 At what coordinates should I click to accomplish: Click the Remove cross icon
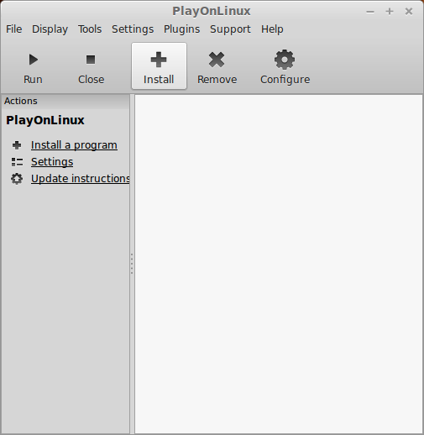217,60
